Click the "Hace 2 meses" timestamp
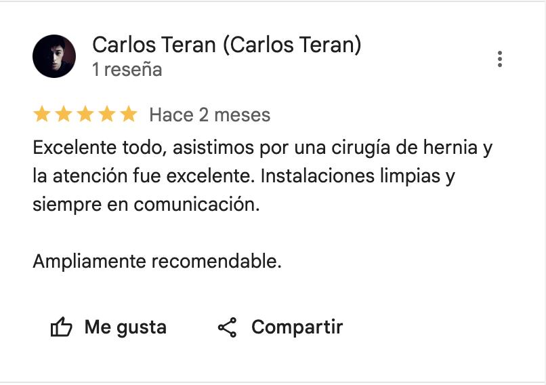 point(209,115)
